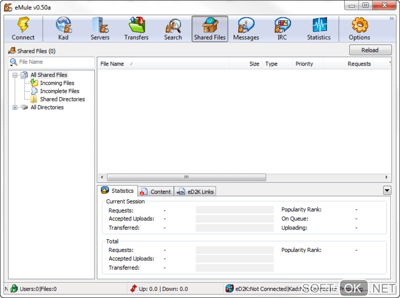Click the scroll left arrow

click(102, 177)
